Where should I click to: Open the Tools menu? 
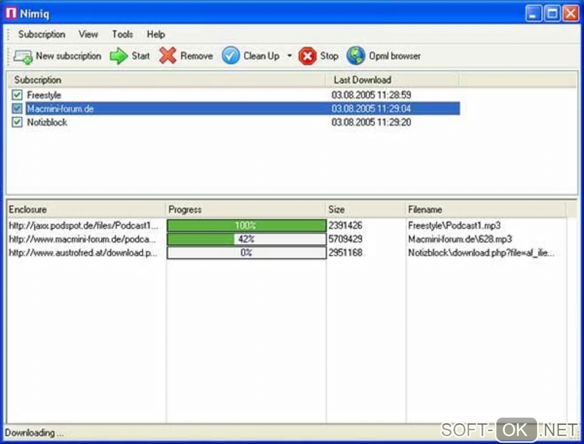123,34
